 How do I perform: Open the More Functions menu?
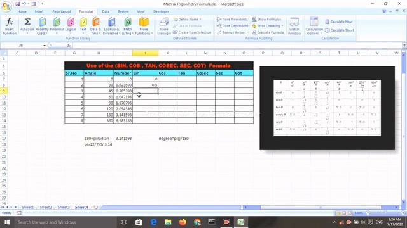click(x=144, y=26)
